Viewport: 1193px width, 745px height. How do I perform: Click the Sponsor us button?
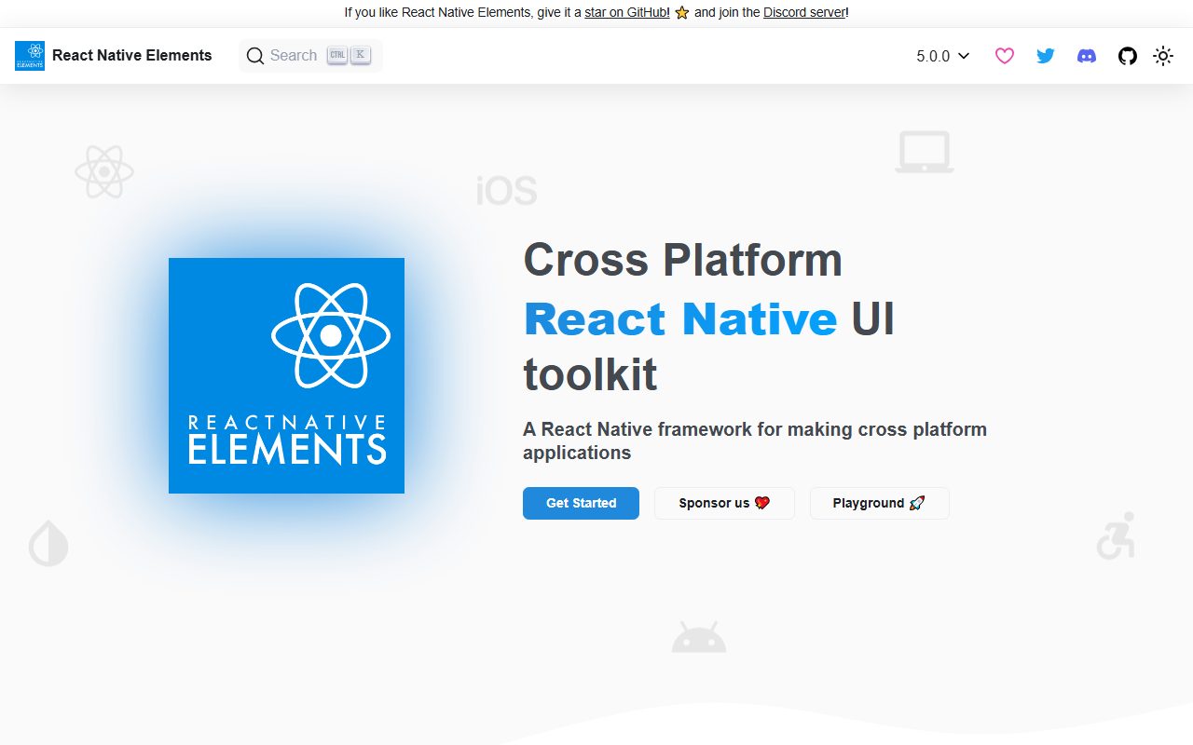[x=724, y=503]
